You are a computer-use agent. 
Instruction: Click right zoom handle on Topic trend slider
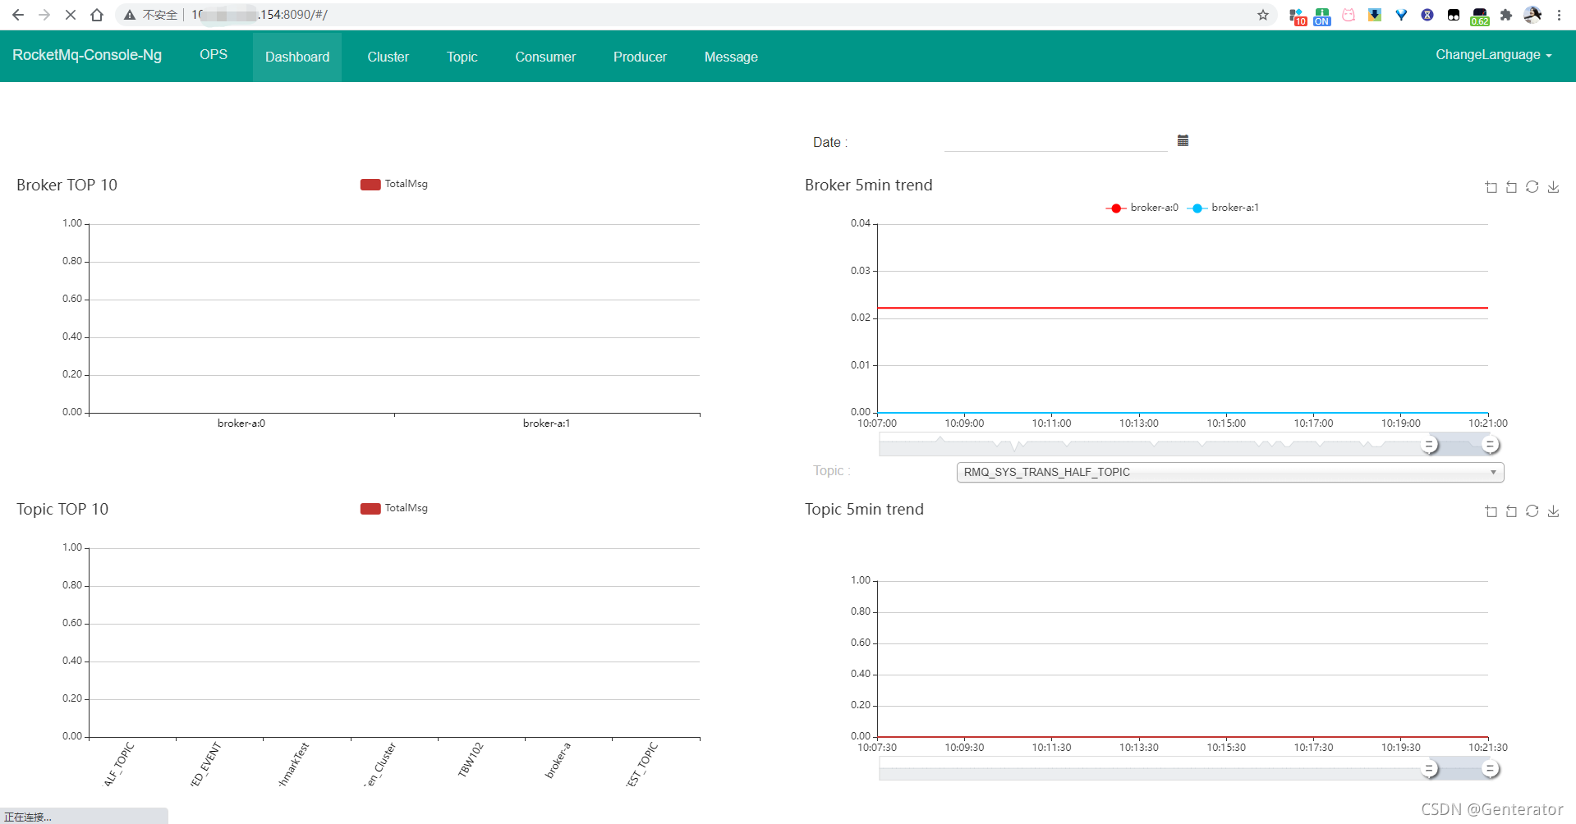(x=1490, y=769)
